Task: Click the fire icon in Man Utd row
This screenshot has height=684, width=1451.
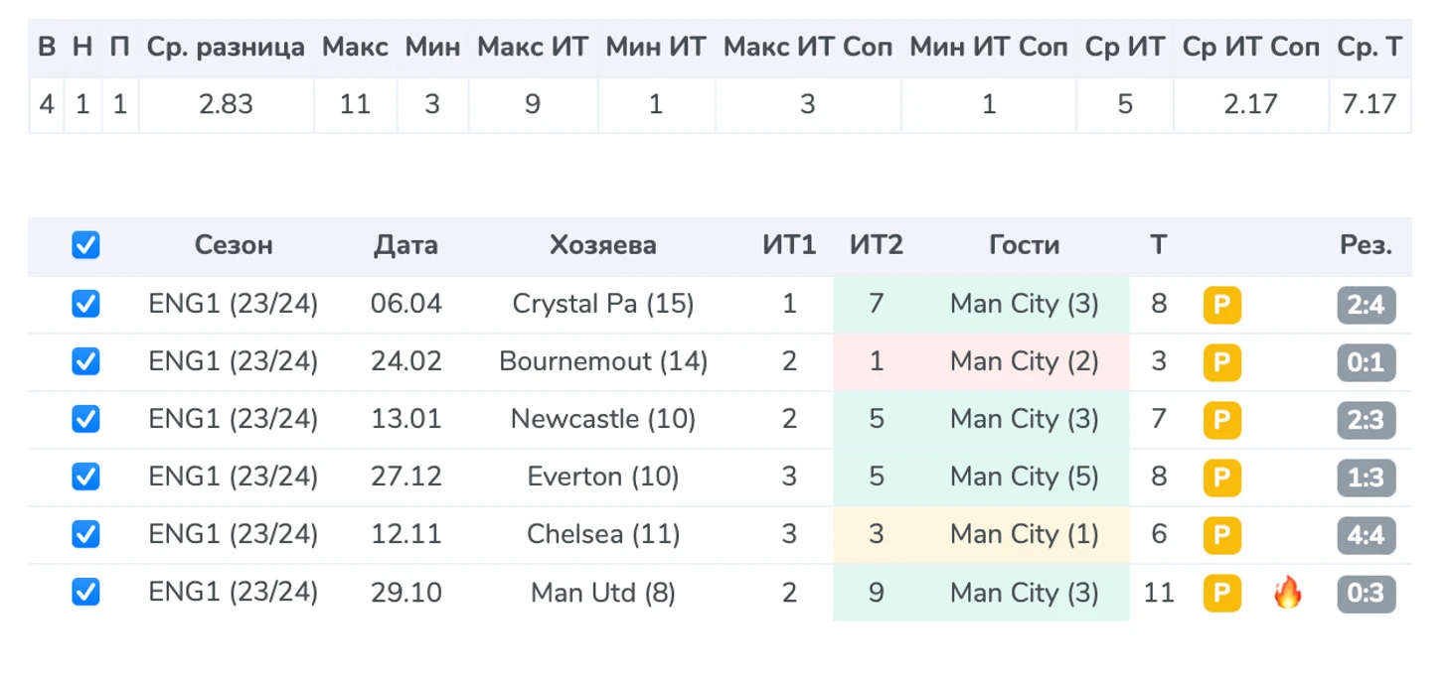Action: [1287, 594]
